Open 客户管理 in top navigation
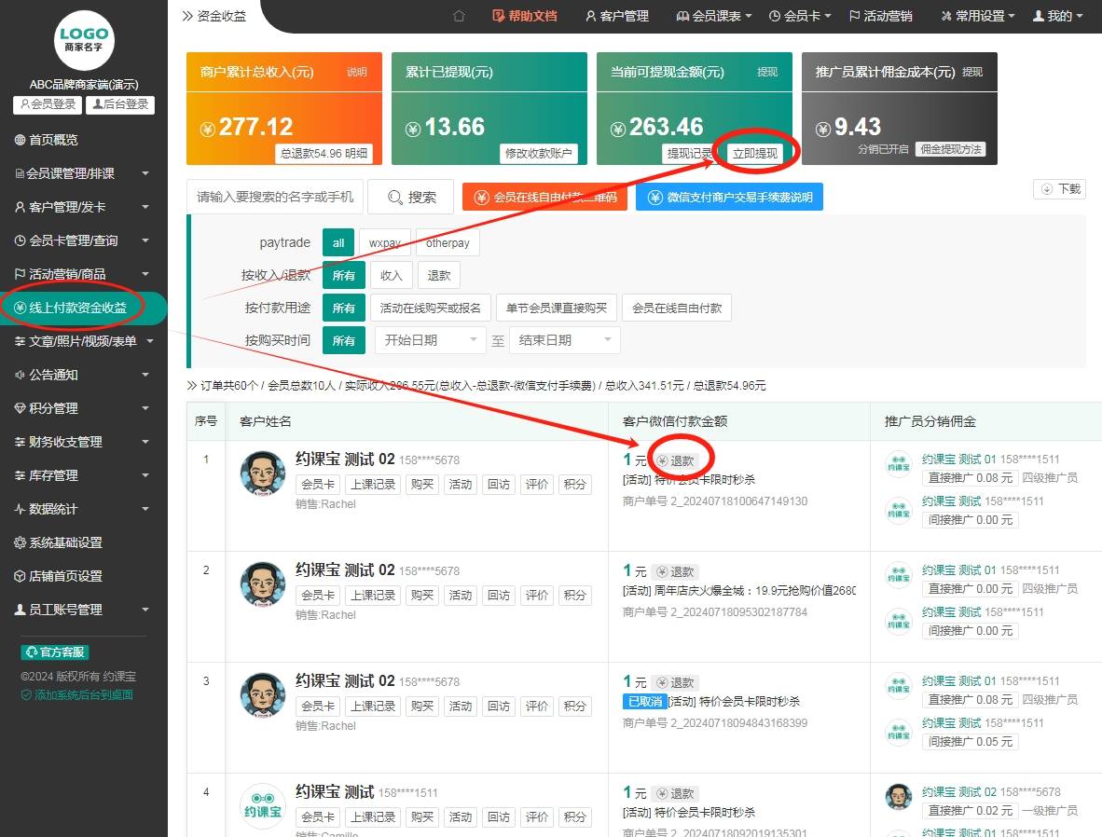The height and width of the screenshot is (837, 1102). pos(617,16)
